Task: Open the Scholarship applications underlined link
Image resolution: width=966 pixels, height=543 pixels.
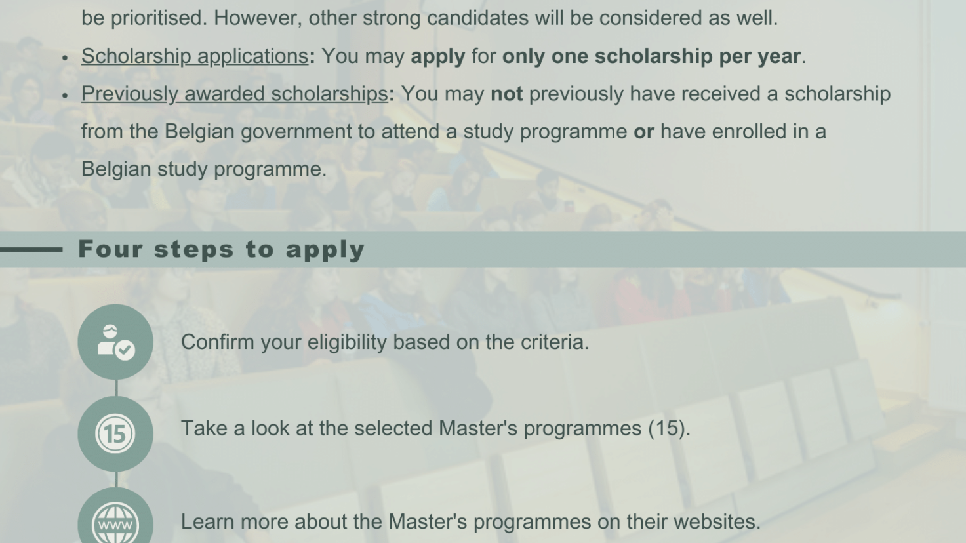Action: pyautogui.click(x=195, y=56)
